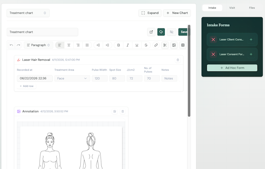Open chart in external window icon

(x=151, y=32)
